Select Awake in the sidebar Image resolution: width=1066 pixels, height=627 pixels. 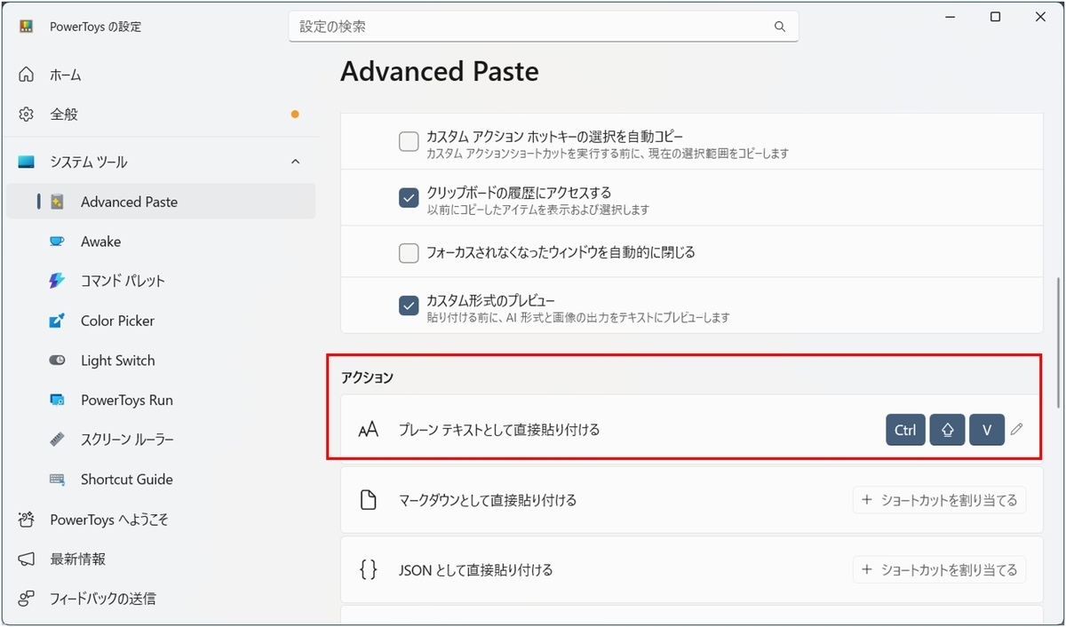(161, 242)
